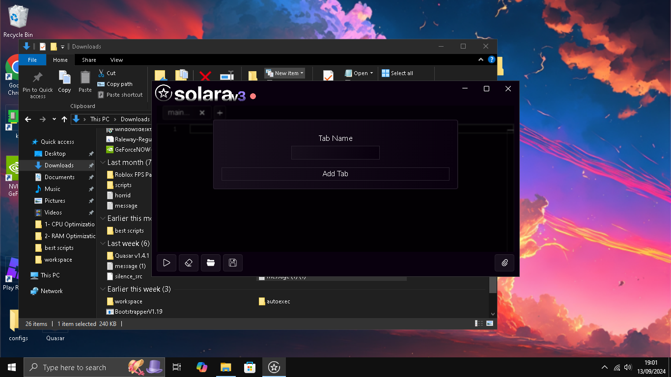Viewport: 671px width, 377px height.
Task: Switch Explorer to details view in status bar
Action: coord(478,323)
